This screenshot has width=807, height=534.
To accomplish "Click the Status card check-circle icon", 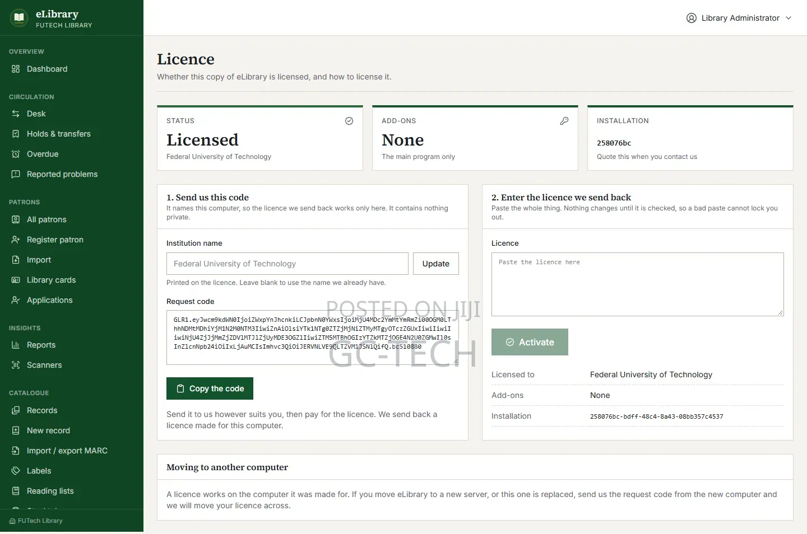I will coord(349,121).
